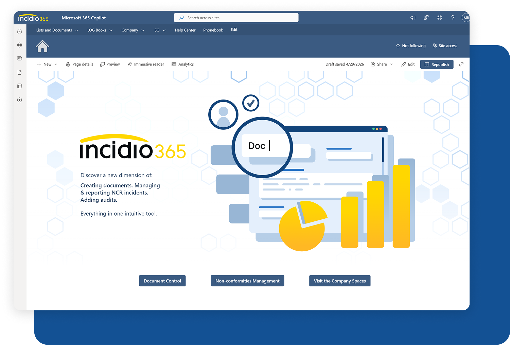Open the files page icon in sidebar

pyautogui.click(x=20, y=72)
